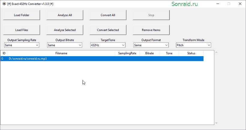This screenshot has width=246, height=130.
Task: Open the Output Format dropdown
Action: coord(151,45)
